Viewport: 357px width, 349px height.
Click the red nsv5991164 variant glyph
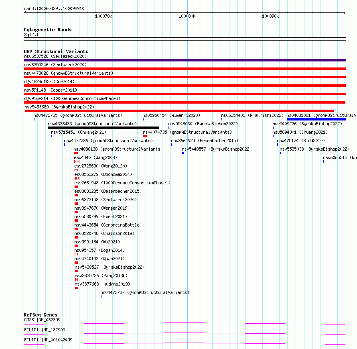76,246
